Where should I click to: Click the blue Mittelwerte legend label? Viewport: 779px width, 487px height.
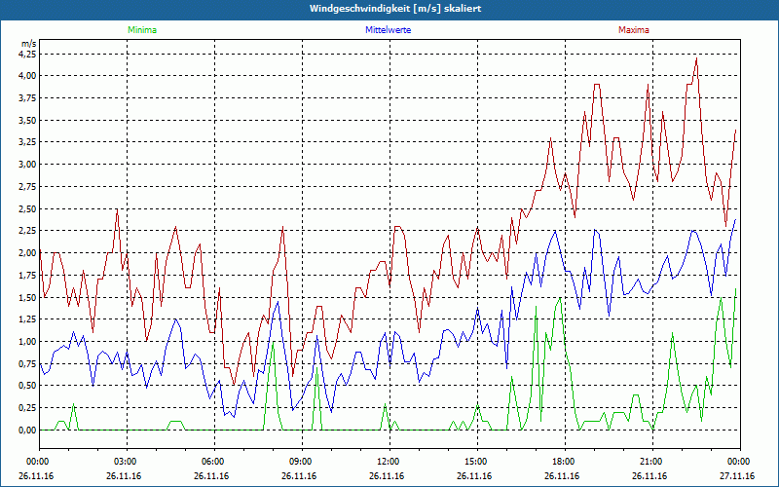pyautogui.click(x=388, y=30)
